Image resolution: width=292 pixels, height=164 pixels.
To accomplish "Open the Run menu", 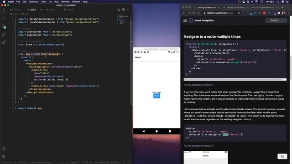I will 56,2.
